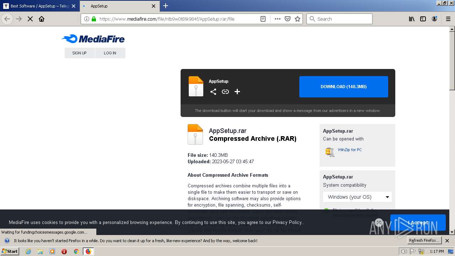Open the Windows Start button

coord(10,251)
